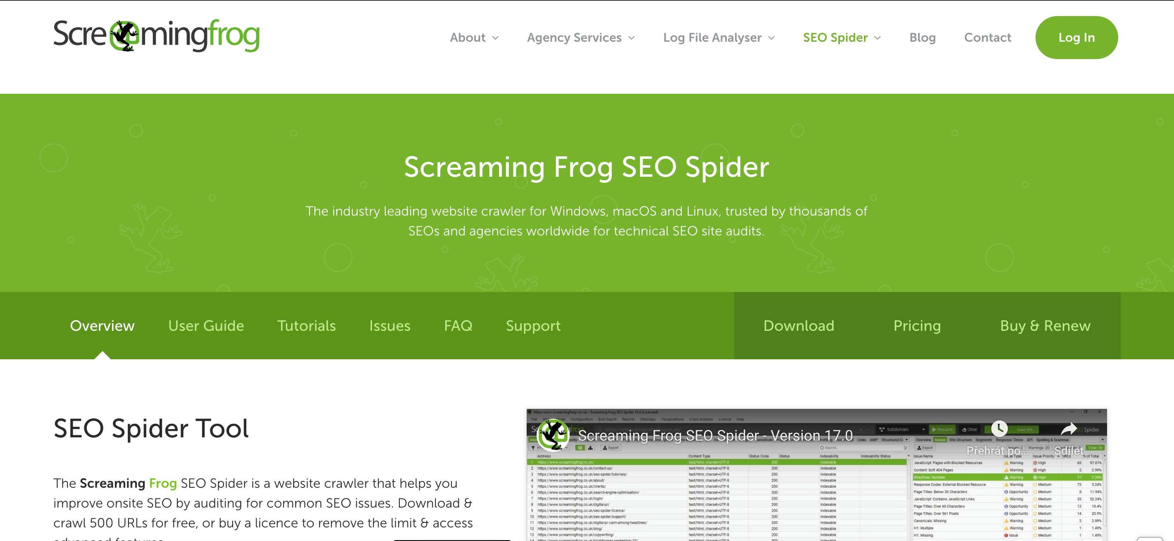Open the About menu item
Viewport: 1174px width, 541px height.
click(468, 37)
